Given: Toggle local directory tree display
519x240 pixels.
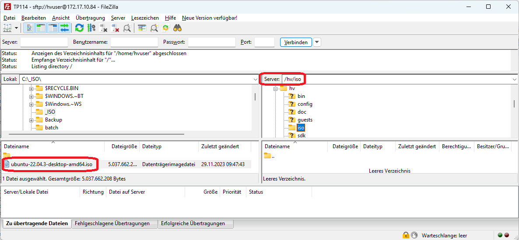Looking at the screenshot, I should pos(41,28).
